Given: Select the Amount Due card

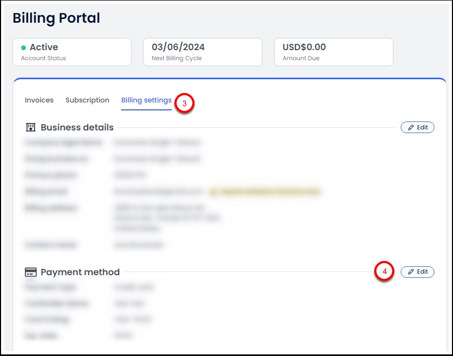Looking at the screenshot, I should [333, 52].
